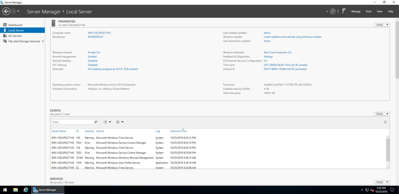The height and width of the screenshot is (194, 399).
Task: Open notifications via the flag icon
Action: 344,12
